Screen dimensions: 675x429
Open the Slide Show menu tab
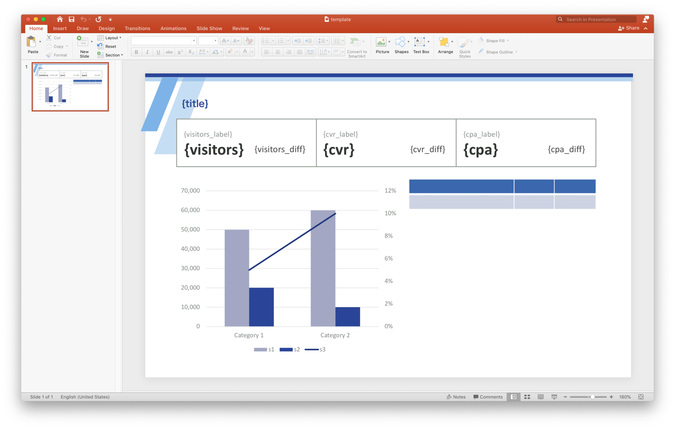click(x=209, y=28)
